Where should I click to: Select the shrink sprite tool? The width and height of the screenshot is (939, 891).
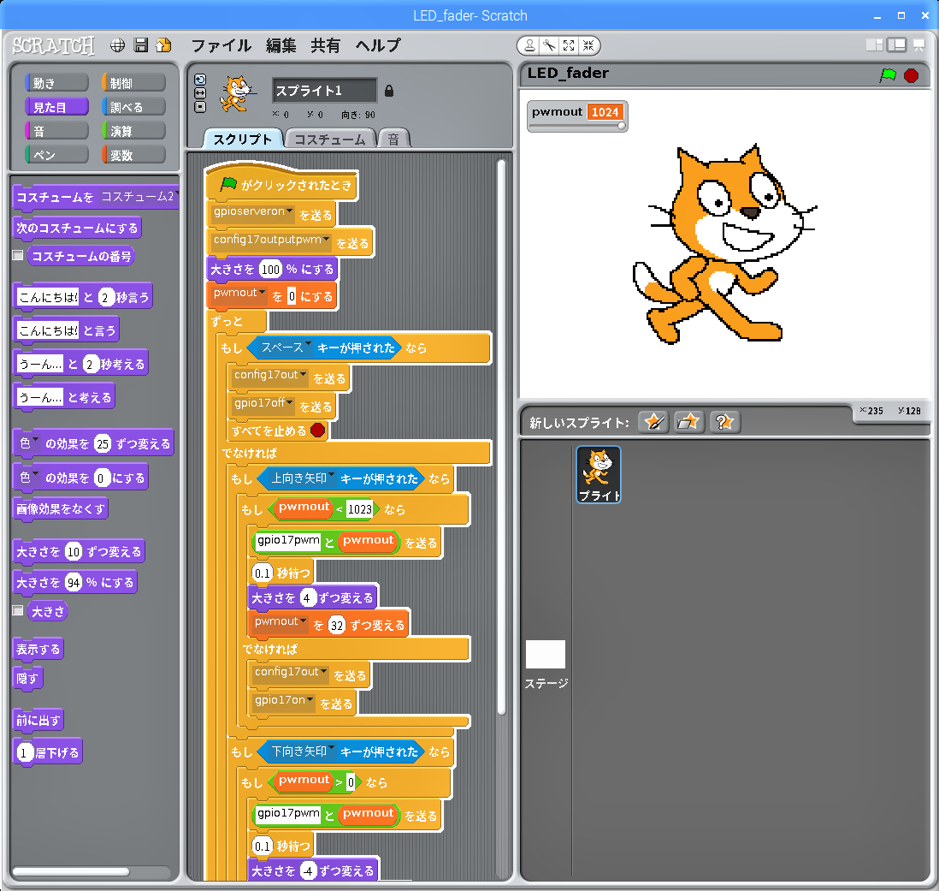[x=588, y=45]
